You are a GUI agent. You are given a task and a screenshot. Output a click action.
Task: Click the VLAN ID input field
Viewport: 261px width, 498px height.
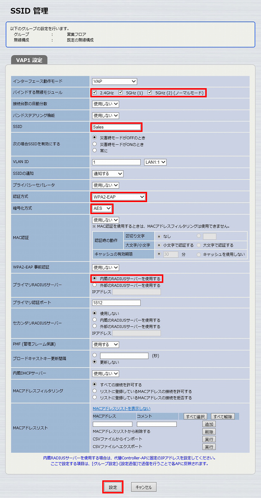click(116, 162)
